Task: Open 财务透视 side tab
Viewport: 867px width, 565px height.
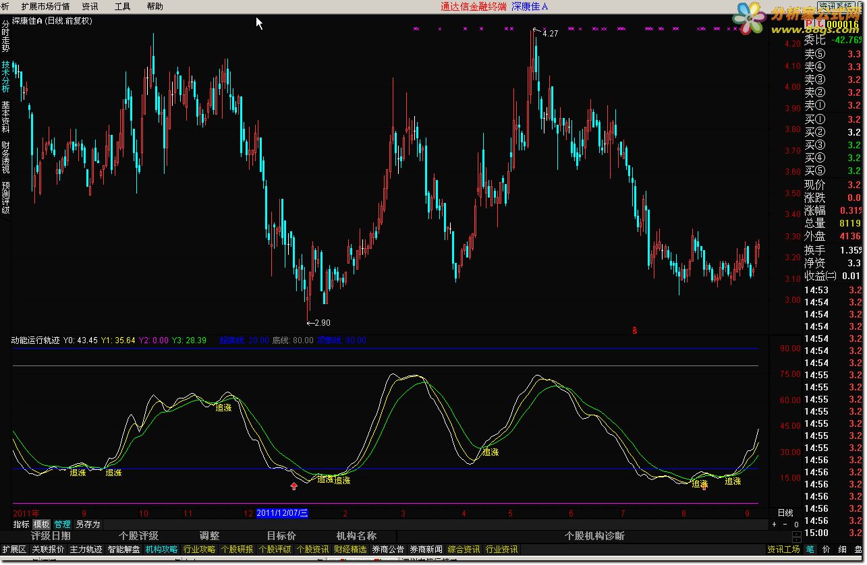Action: pyautogui.click(x=5, y=157)
